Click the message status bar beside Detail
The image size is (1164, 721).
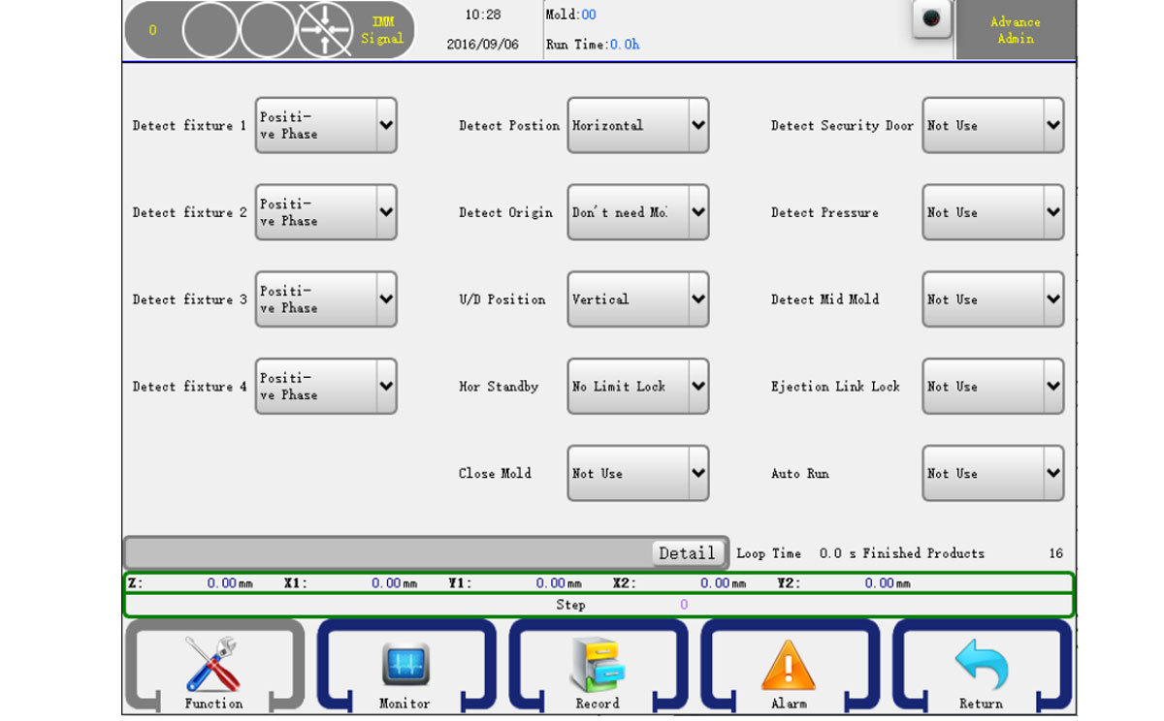[388, 553]
